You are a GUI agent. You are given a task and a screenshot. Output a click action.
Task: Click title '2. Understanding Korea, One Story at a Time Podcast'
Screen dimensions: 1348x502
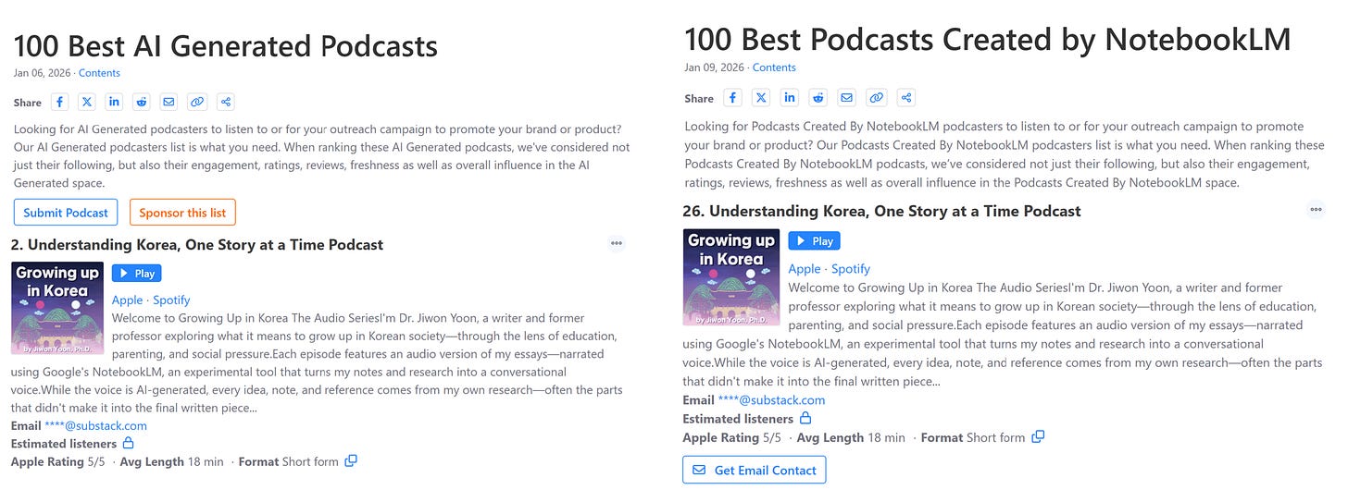pos(197,245)
